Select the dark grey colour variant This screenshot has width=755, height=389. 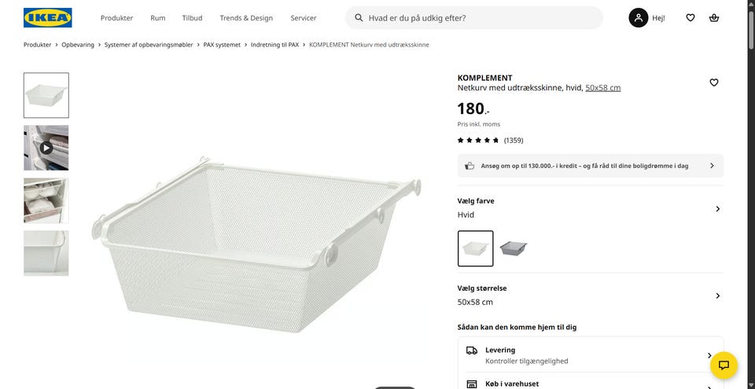click(x=514, y=248)
